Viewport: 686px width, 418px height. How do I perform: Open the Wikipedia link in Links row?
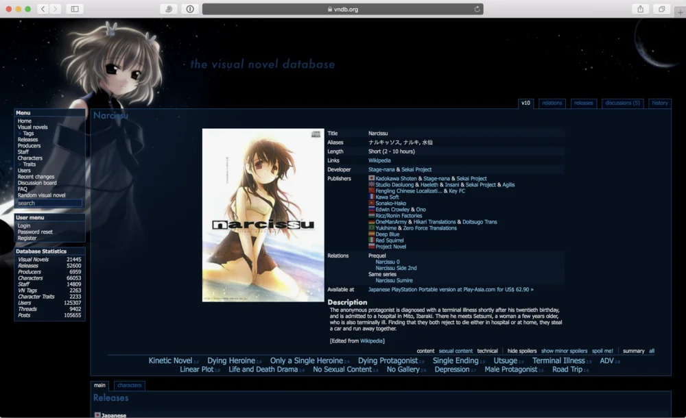tap(379, 160)
